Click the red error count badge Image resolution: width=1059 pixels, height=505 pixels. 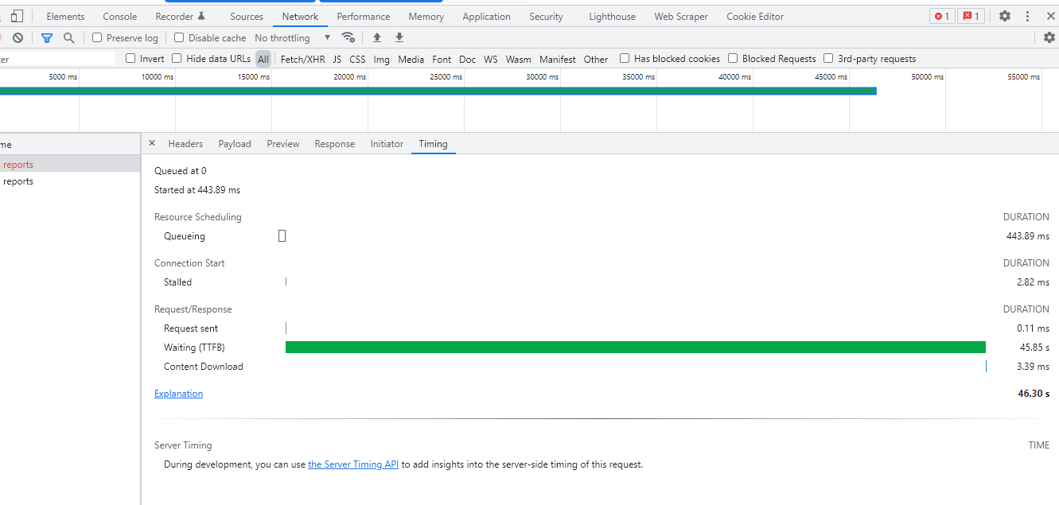click(x=942, y=16)
